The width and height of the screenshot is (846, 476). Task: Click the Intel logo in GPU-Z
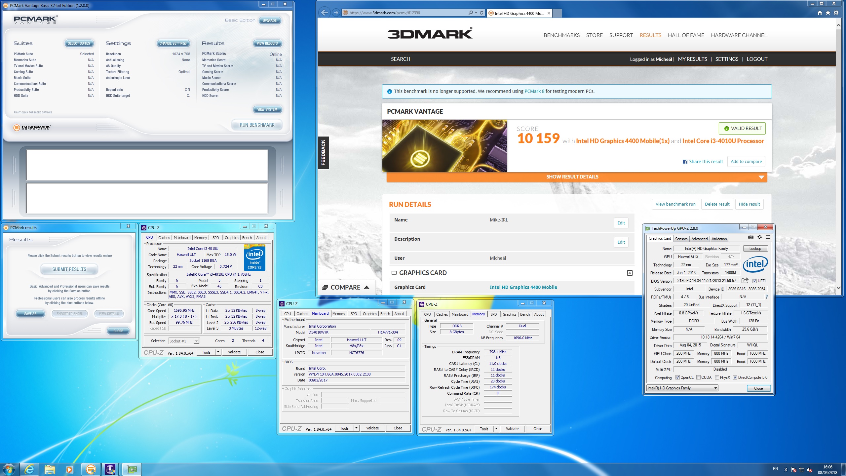click(x=755, y=264)
